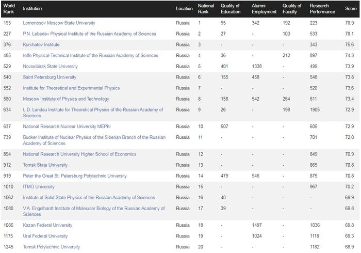Click Quality of Education column header
The image size is (361, 253).
231,9
